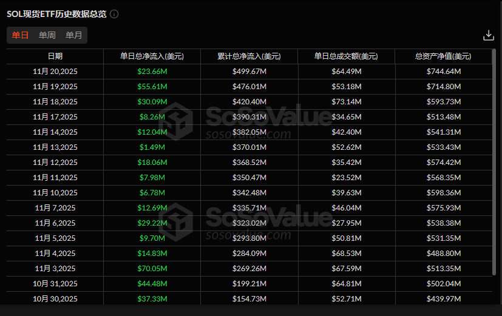This screenshot has height=316, width=502.
Task: Select the net inflow value $1.49M
Action: 152,147
